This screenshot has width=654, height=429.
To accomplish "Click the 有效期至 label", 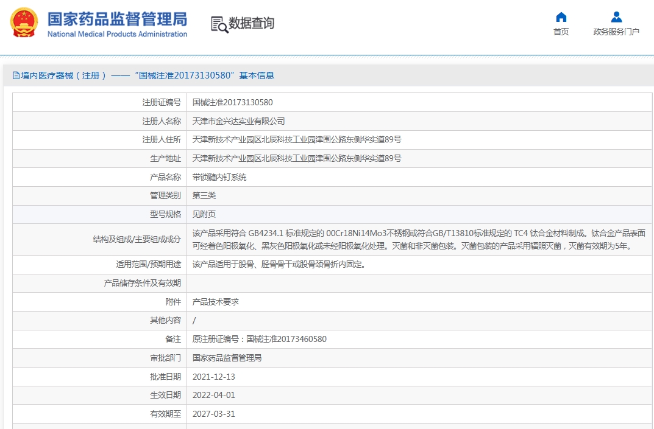I will pyautogui.click(x=166, y=414).
